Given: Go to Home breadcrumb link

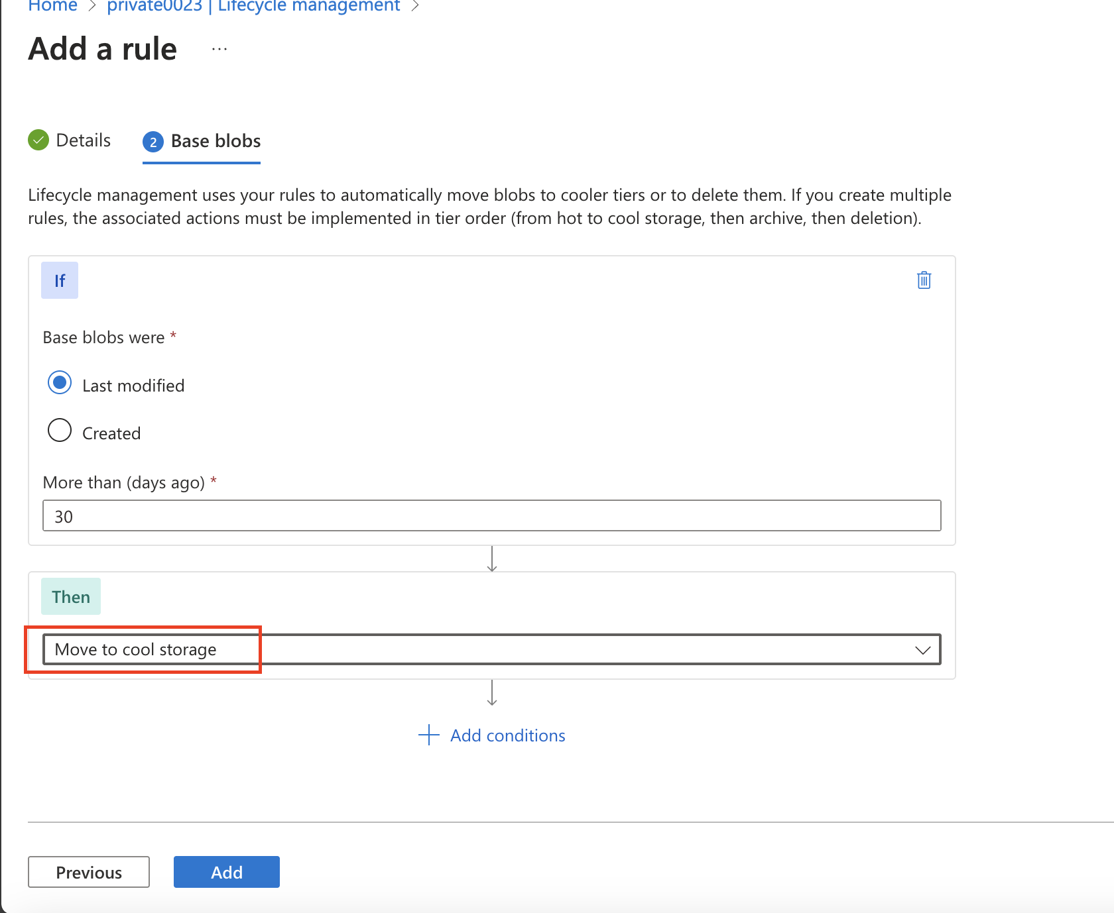Looking at the screenshot, I should 52,6.
